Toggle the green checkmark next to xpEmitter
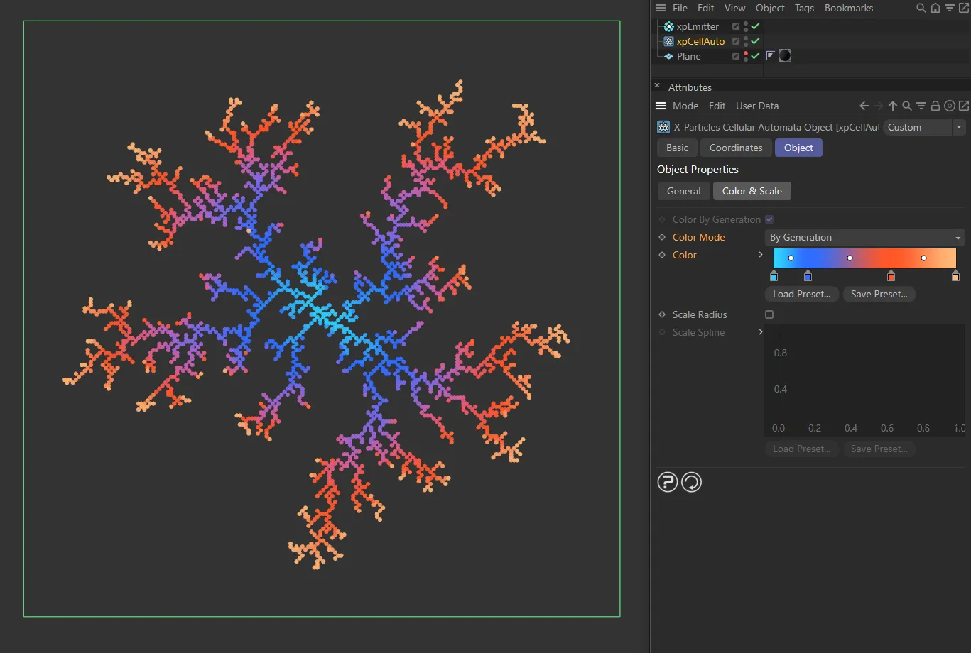 [755, 26]
